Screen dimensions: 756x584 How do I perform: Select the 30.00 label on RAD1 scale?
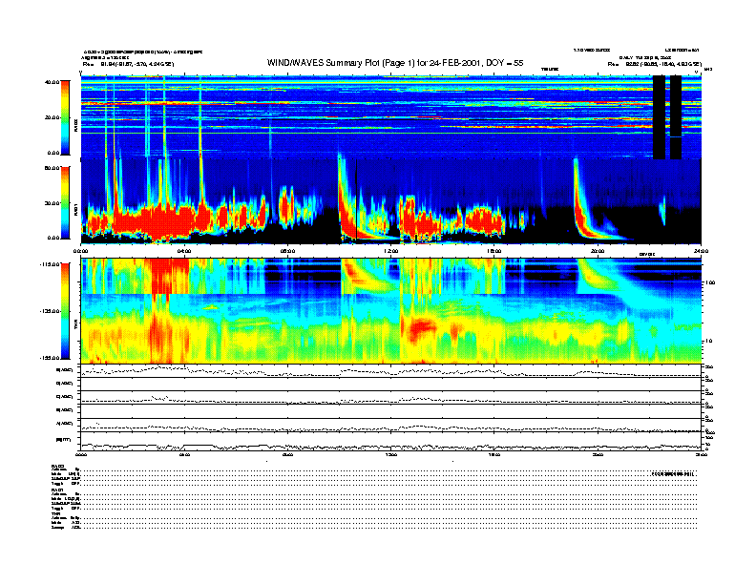coord(52,203)
